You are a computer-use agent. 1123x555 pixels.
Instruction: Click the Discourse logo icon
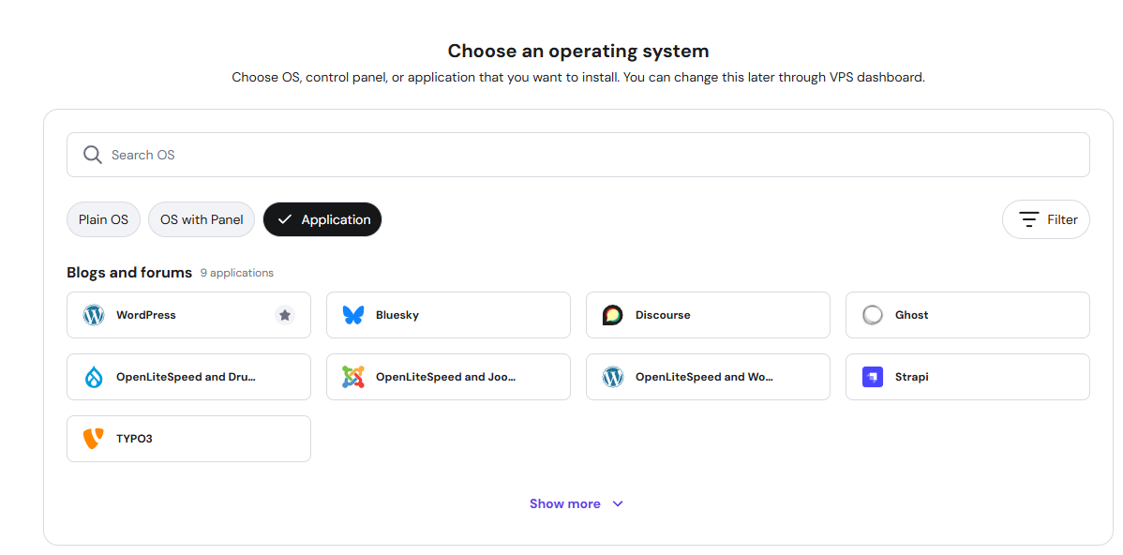(x=612, y=315)
